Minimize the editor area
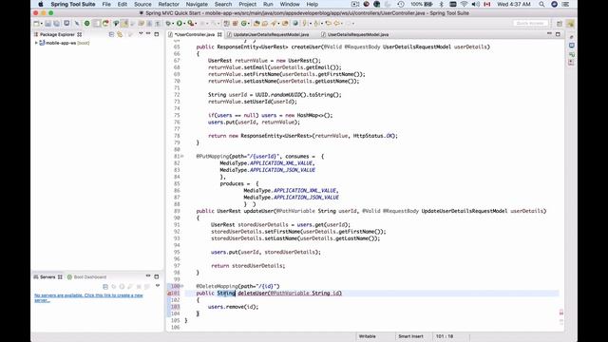 pyautogui.click(x=549, y=34)
